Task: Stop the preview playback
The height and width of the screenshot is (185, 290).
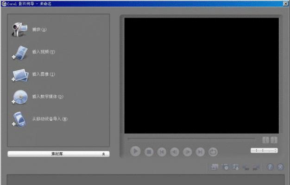Action: (x=149, y=152)
